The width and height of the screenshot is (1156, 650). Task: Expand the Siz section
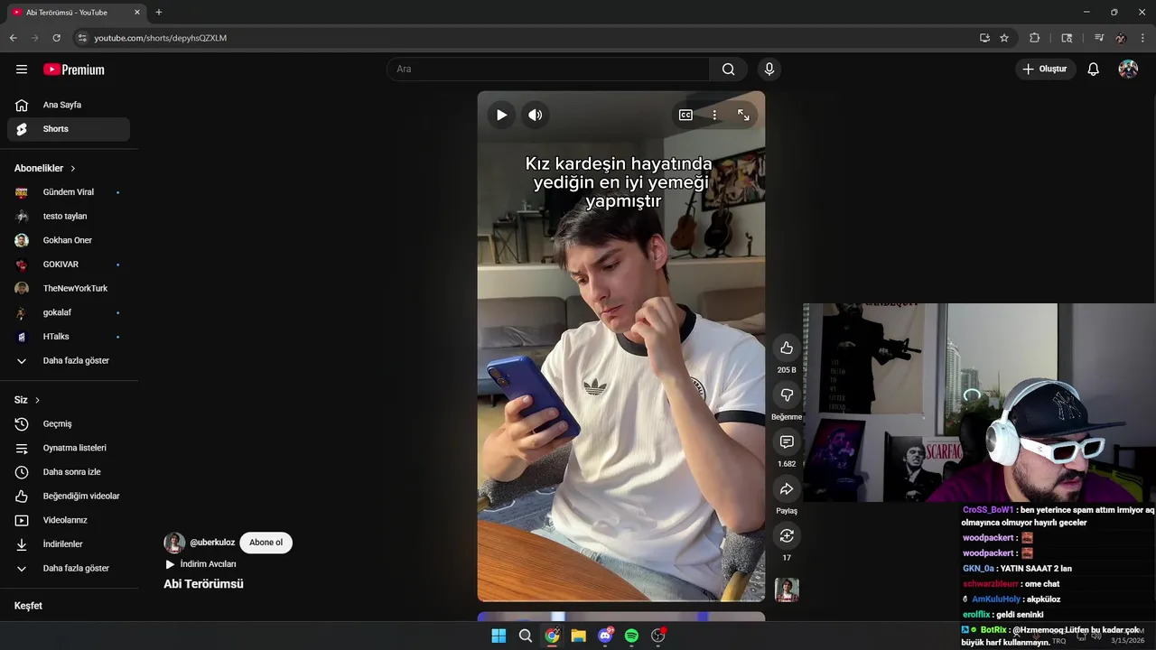coord(27,400)
